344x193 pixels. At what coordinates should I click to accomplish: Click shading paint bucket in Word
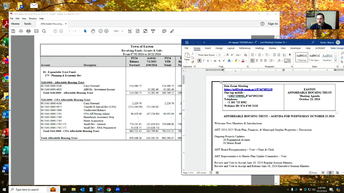[x=279, y=61]
